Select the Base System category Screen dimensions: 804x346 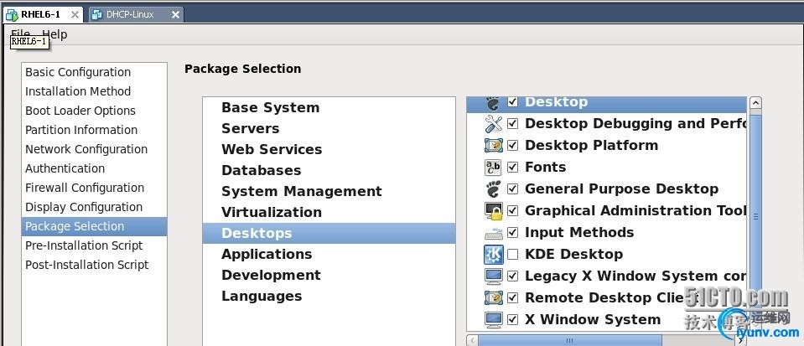[x=329, y=107]
